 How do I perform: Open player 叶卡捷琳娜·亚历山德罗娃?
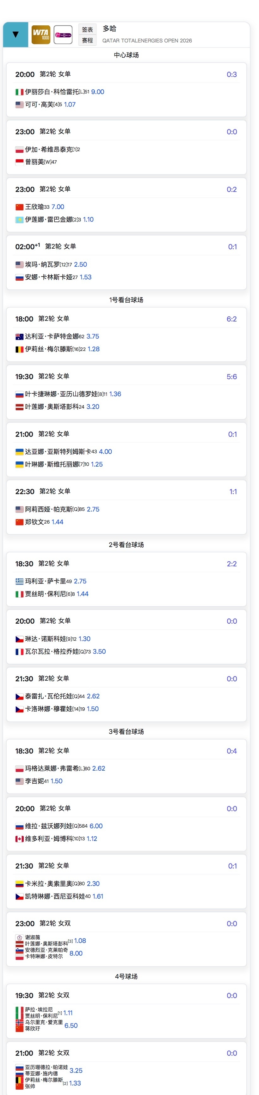[x=61, y=394]
